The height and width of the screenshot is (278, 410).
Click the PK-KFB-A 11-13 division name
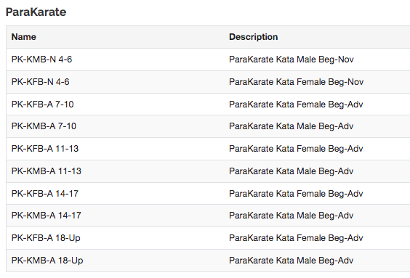tap(45, 149)
